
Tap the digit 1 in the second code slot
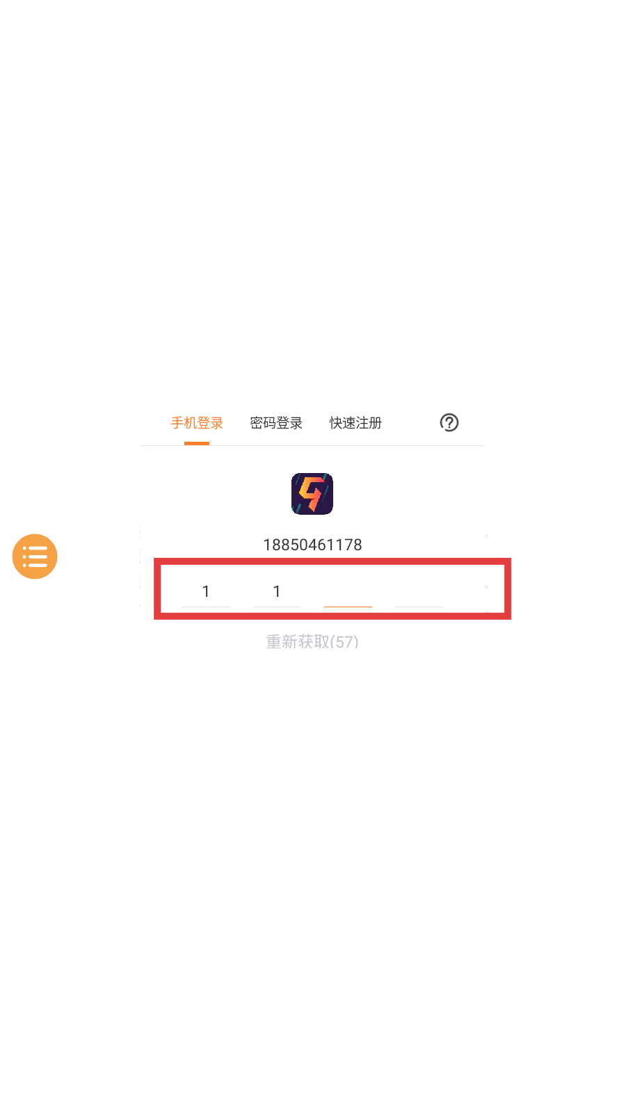pyautogui.click(x=277, y=591)
